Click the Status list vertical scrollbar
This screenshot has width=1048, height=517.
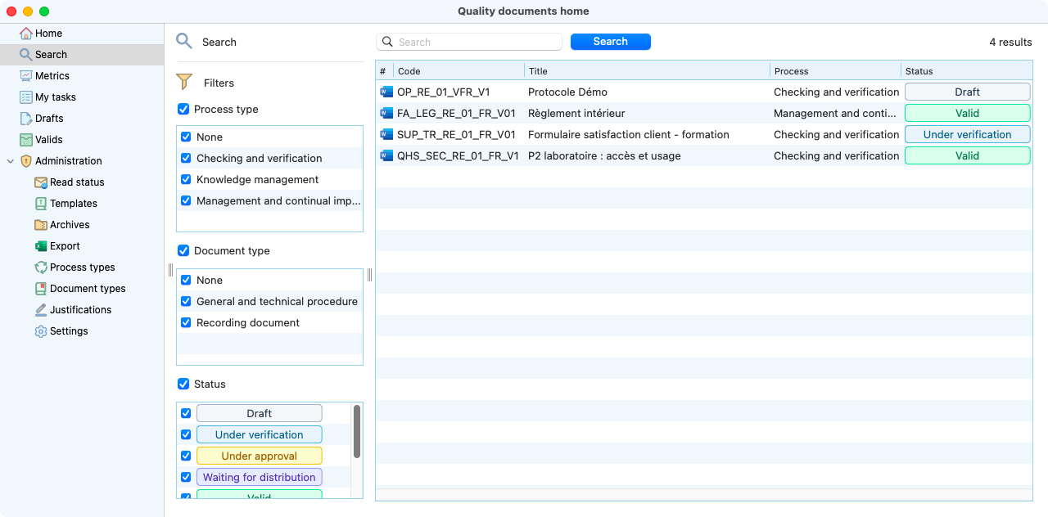click(357, 431)
